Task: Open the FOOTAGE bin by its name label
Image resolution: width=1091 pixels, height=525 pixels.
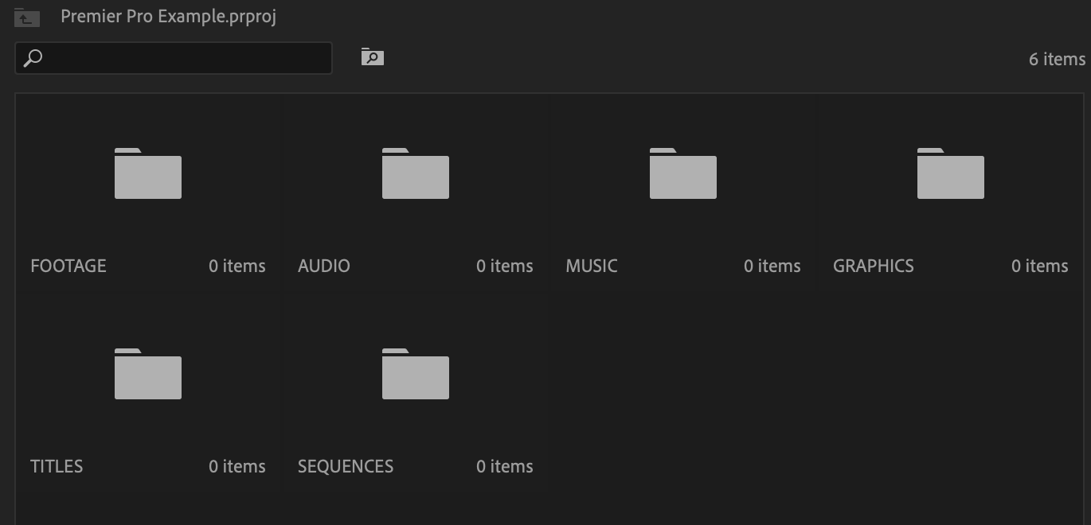Action: pos(68,266)
